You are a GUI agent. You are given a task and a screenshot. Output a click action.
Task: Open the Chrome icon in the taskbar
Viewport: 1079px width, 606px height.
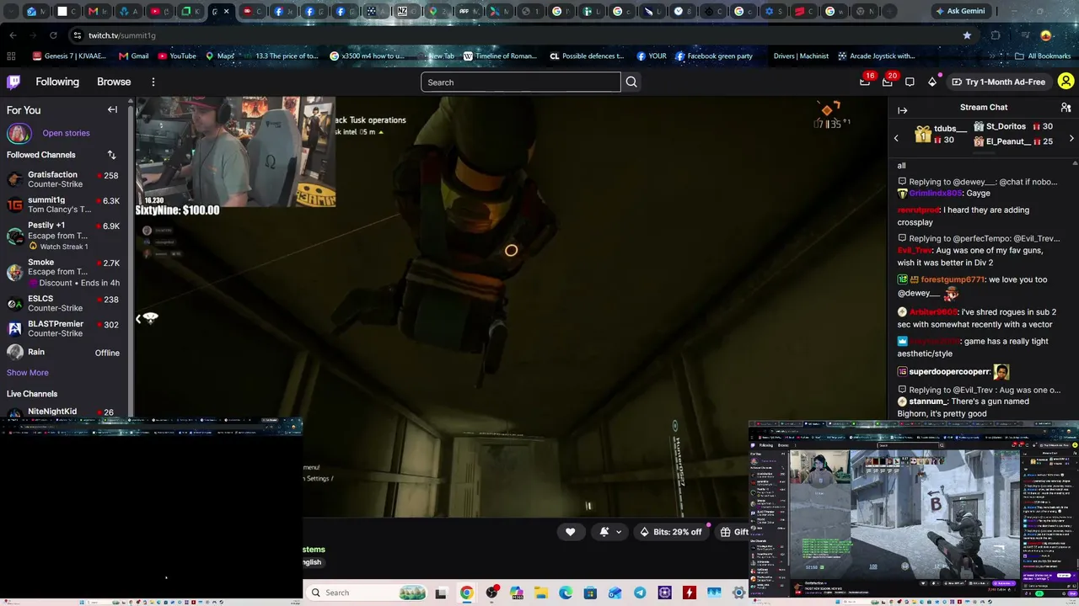(466, 593)
